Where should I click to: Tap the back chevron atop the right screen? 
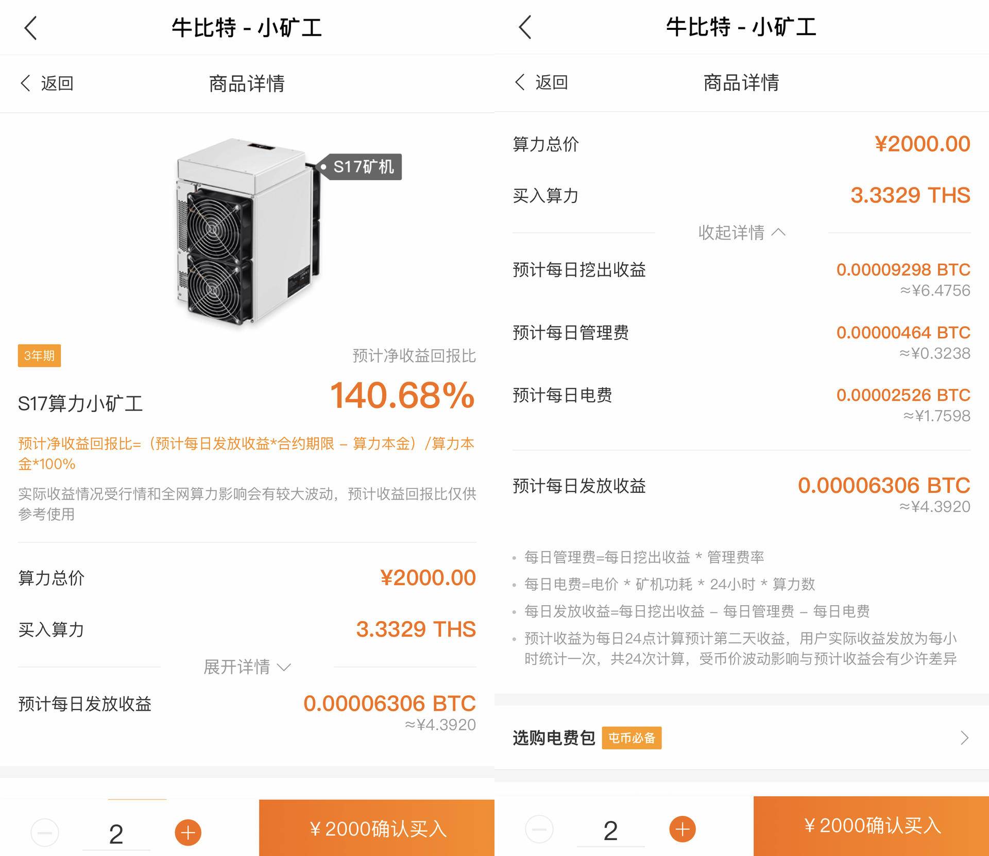coord(525,28)
